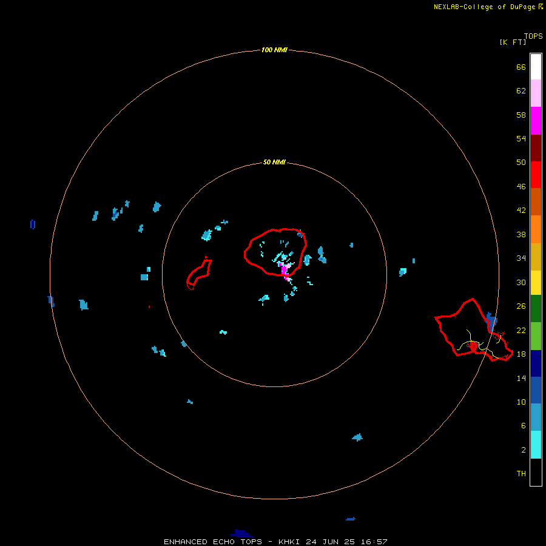Click the 66 legend value
This screenshot has height=546, width=546.
521,67
